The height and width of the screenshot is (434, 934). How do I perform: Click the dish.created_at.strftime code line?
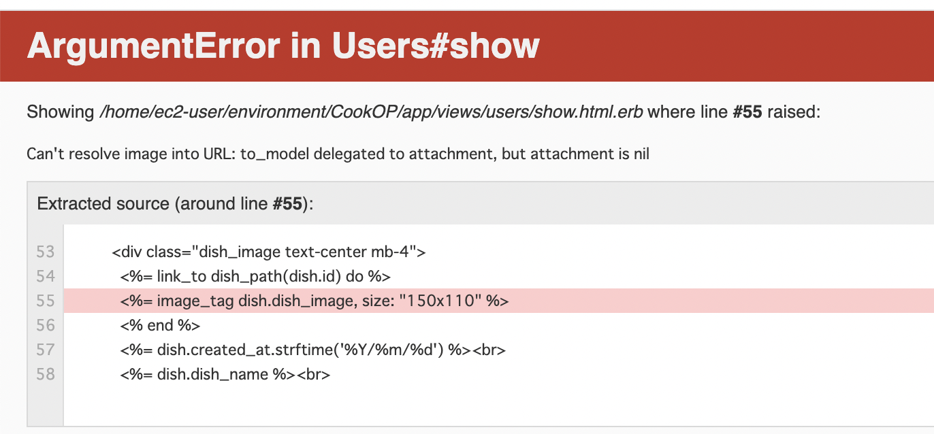[x=313, y=350]
